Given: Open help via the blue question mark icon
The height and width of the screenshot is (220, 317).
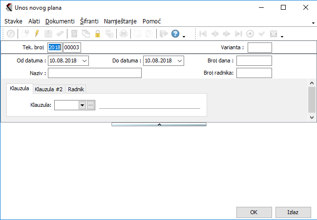Looking at the screenshot, I should 175,34.
